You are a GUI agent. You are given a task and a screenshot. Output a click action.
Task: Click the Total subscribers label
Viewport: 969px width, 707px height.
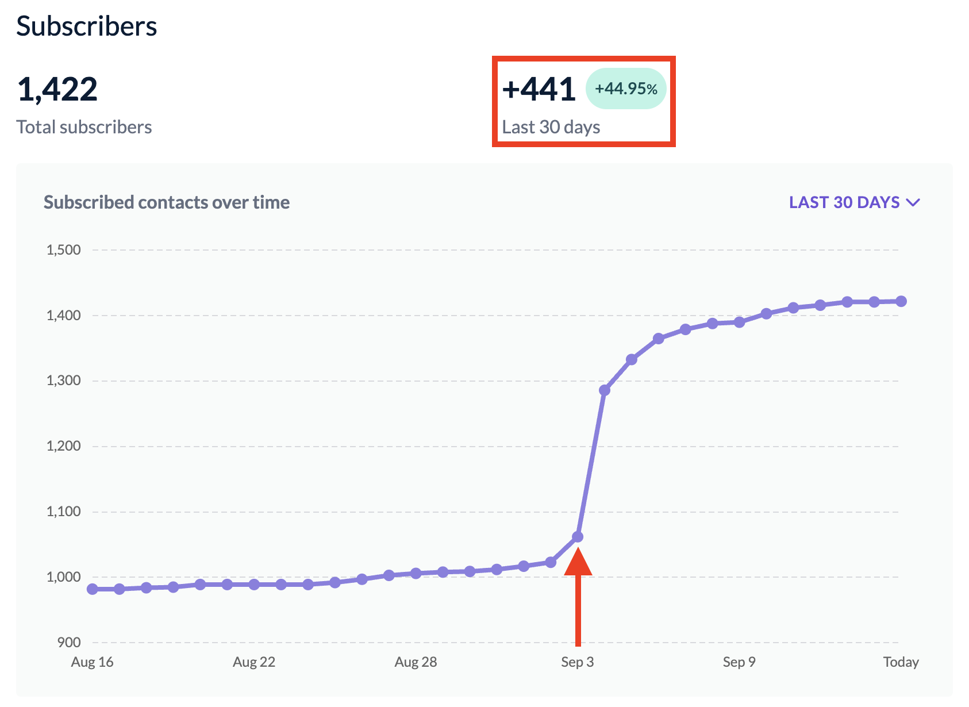click(x=84, y=126)
